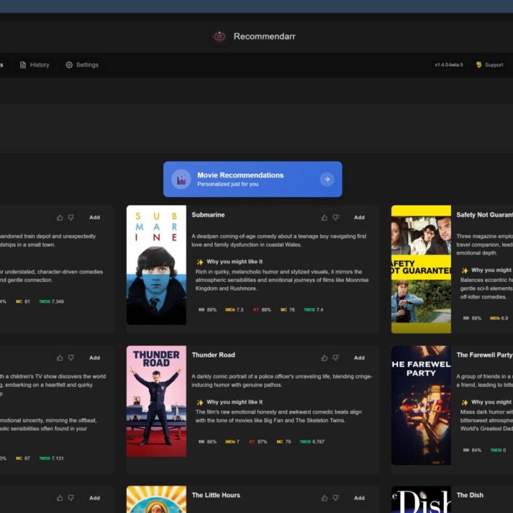Click Thunder Road's MC 79 rating

284,442
